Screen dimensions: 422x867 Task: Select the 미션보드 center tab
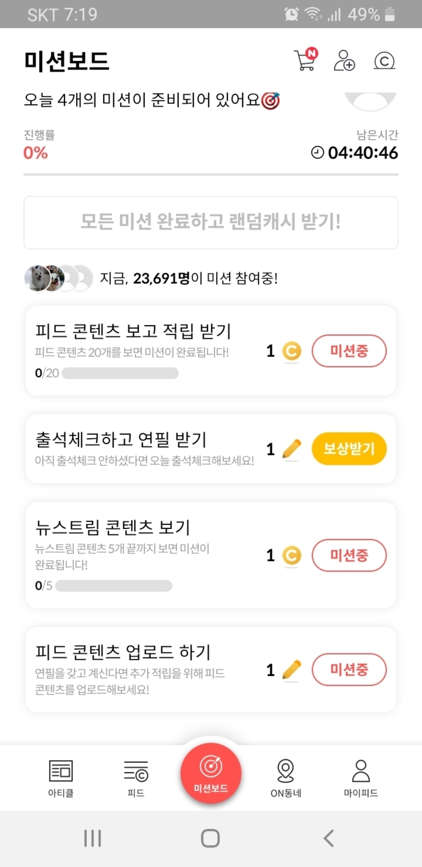coord(211,772)
